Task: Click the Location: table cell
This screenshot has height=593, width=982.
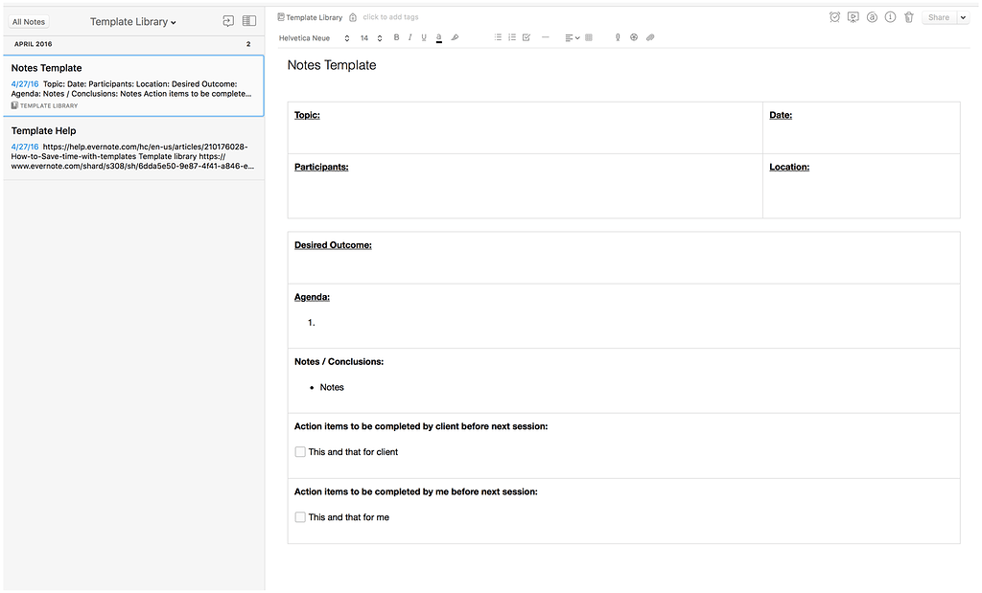Action: click(x=861, y=186)
